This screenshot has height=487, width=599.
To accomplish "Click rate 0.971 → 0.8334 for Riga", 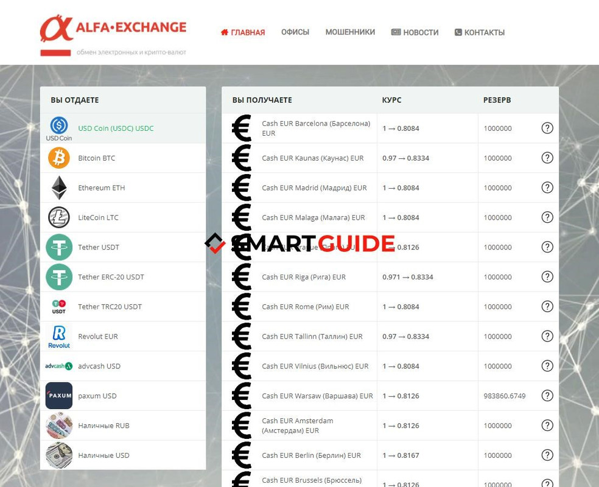I will click(408, 277).
